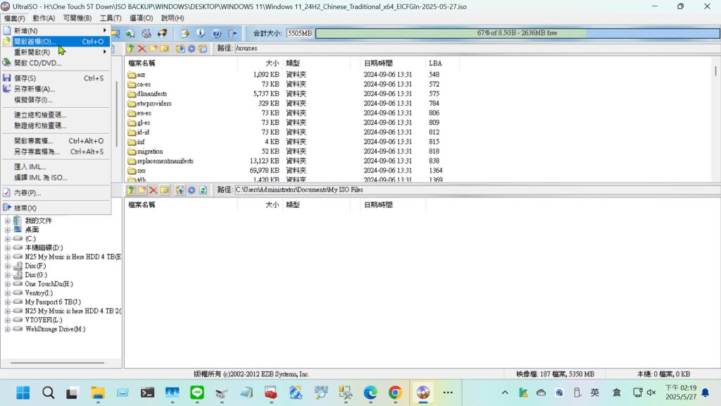The height and width of the screenshot is (406, 721).
Task: Expand the (C:) drive tree node
Action: coord(8,239)
